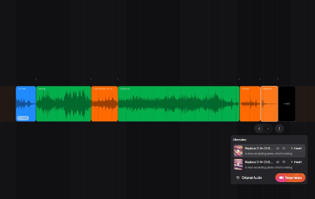Open the three-dot more options menu

[279, 128]
